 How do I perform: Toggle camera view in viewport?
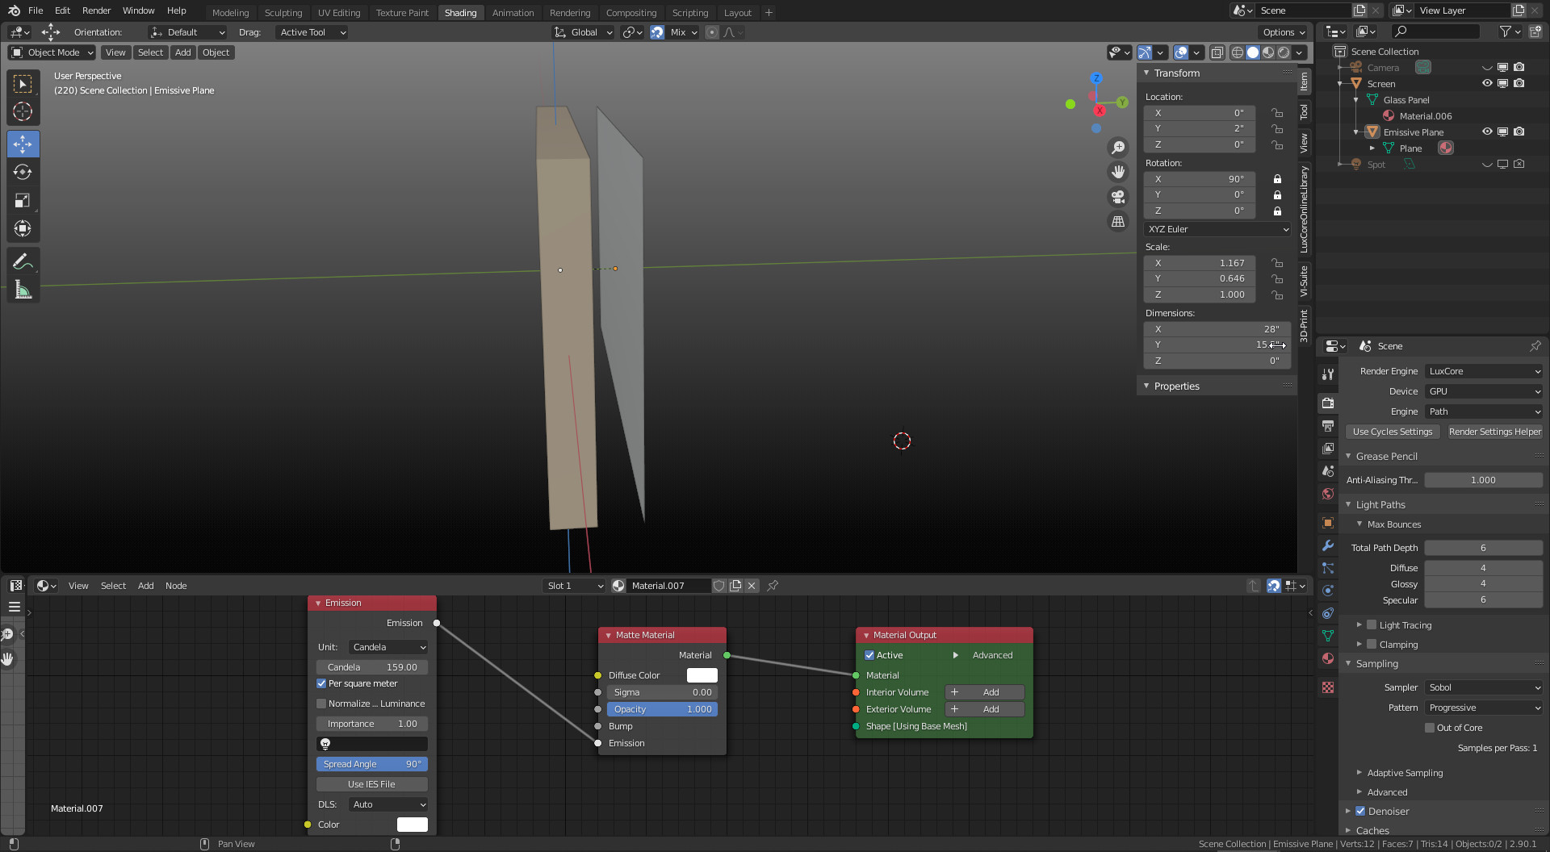[1118, 197]
